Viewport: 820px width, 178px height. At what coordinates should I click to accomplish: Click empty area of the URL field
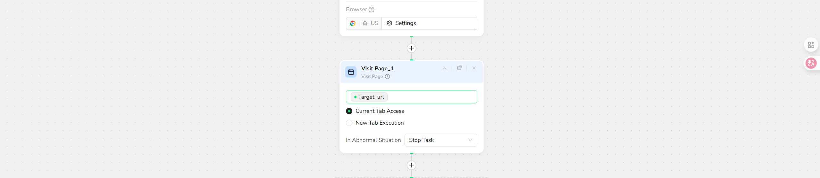coord(432,97)
